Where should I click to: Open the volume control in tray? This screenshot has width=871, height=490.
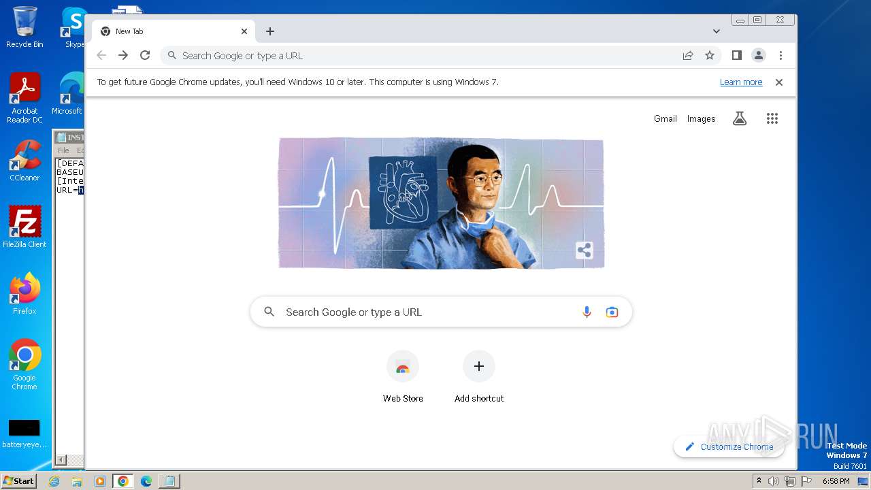click(774, 481)
